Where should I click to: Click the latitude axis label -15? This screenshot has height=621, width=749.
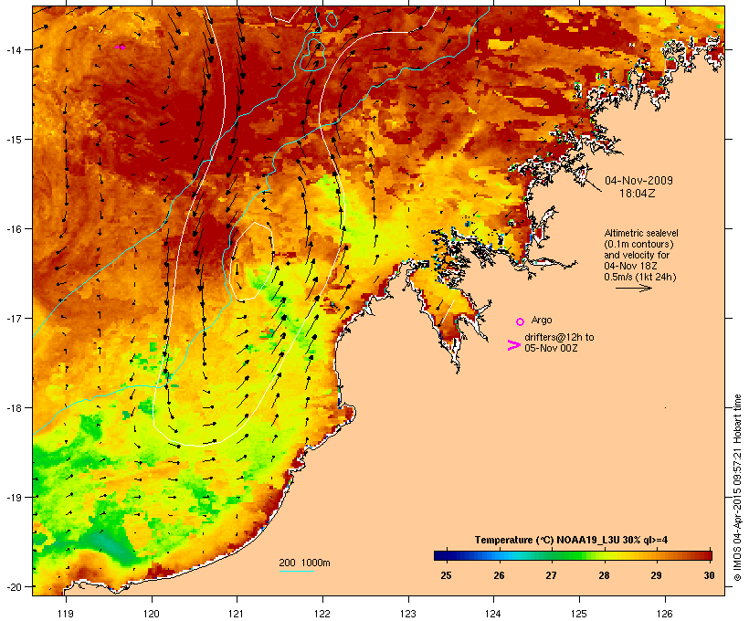(14, 140)
